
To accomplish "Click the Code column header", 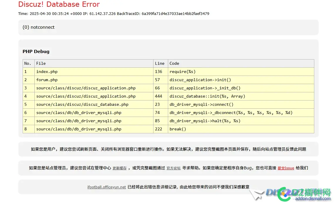I will [x=174, y=63].
